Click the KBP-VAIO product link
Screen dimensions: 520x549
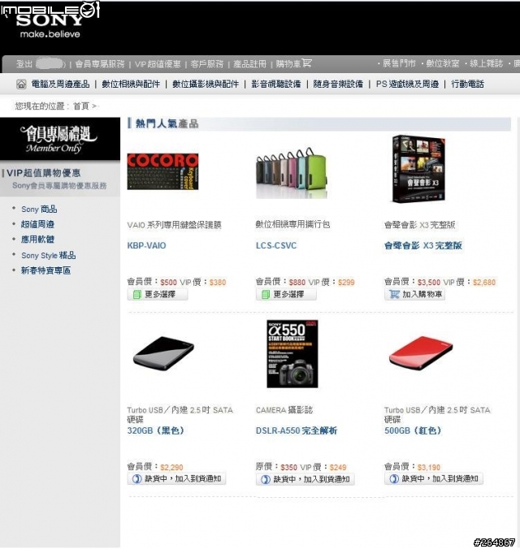click(146, 246)
